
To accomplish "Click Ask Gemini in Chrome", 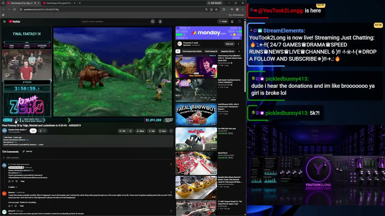I will [x=215, y=3].
